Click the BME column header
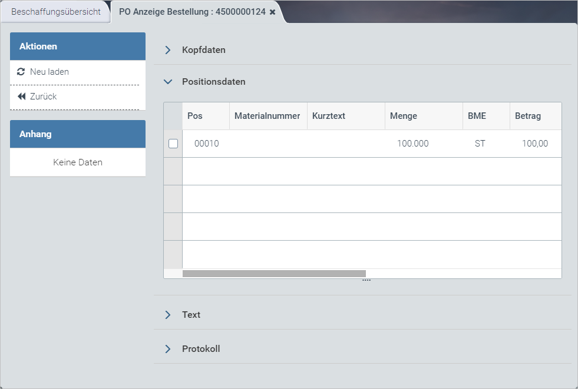 pos(477,116)
